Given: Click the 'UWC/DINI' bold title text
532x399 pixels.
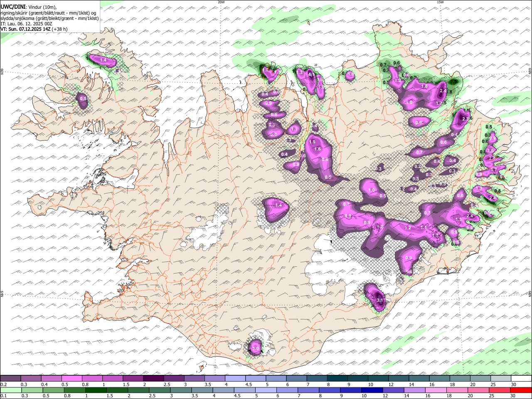Looking at the screenshot, I should click(13, 7).
